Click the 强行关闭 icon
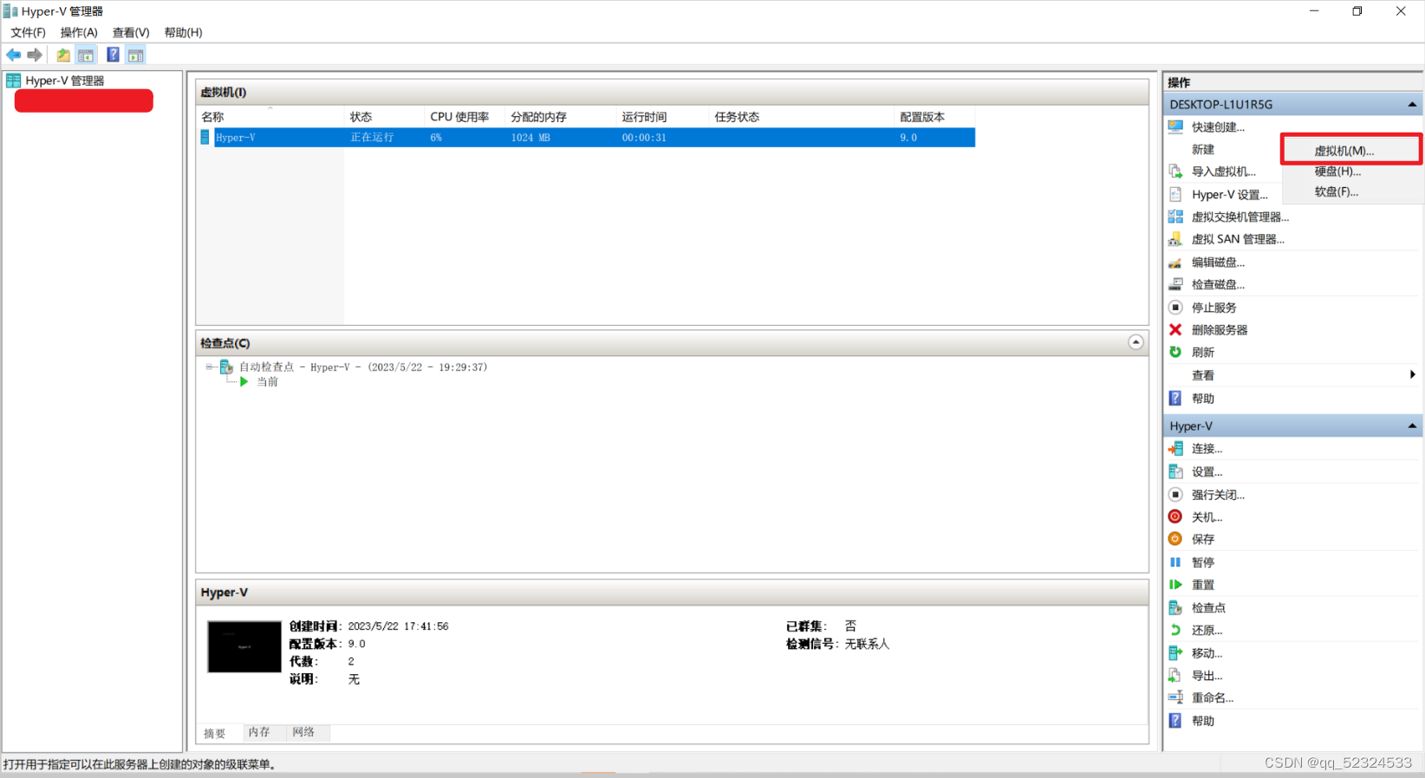This screenshot has height=778, width=1425. click(1175, 495)
